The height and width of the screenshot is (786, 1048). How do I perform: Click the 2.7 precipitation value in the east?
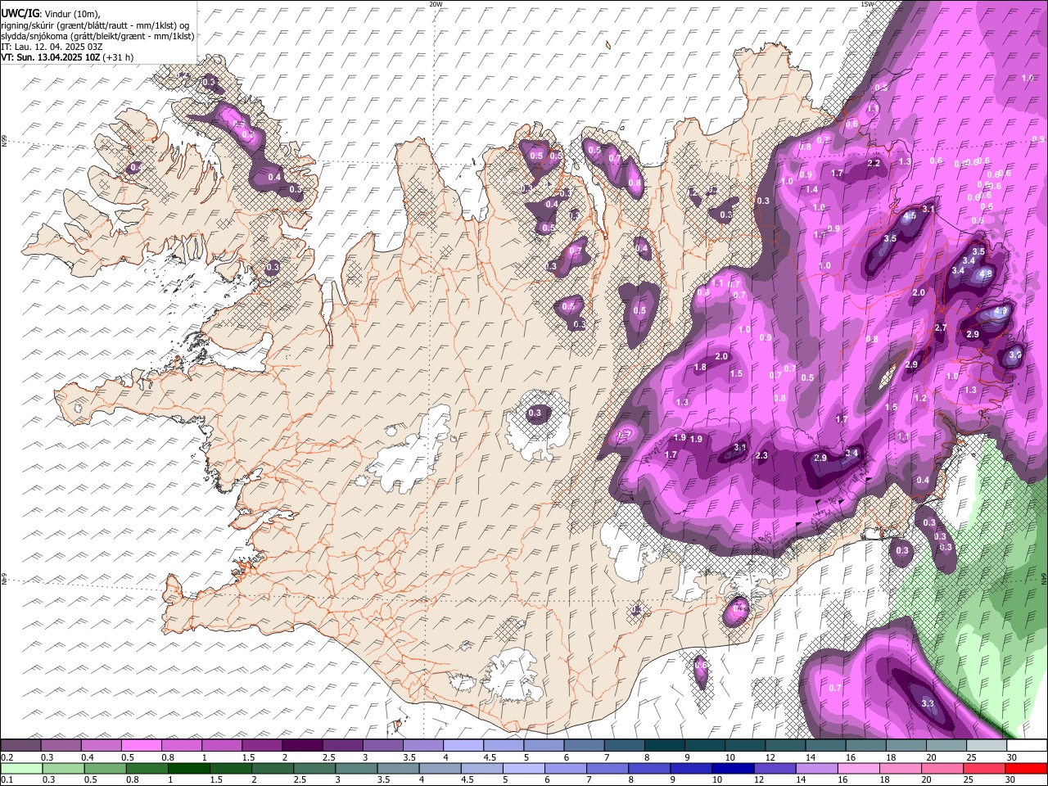click(x=941, y=327)
